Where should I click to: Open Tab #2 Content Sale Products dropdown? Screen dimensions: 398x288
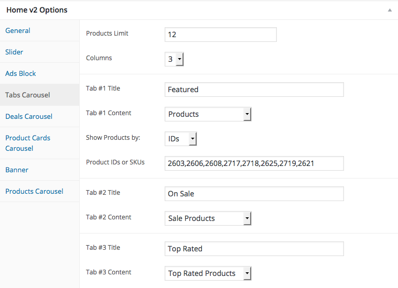208,218
